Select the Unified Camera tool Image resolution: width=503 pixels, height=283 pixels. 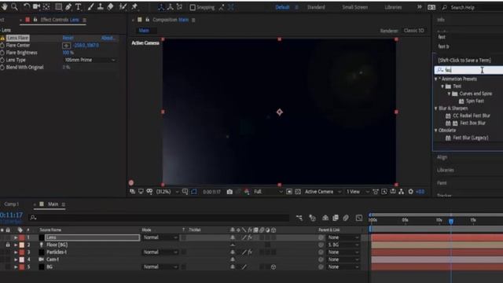36,7
